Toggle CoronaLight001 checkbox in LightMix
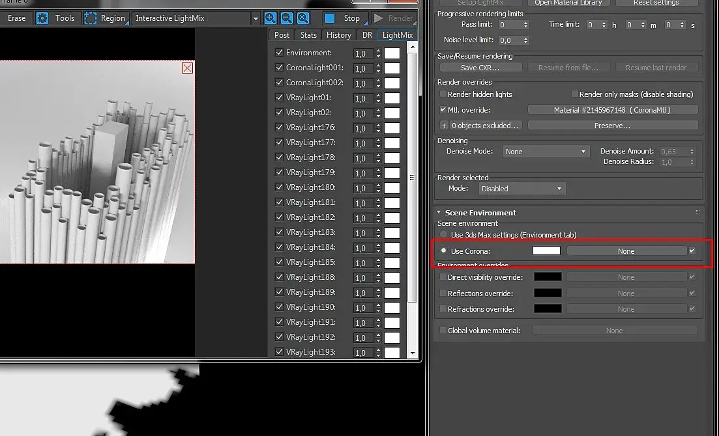 279,67
